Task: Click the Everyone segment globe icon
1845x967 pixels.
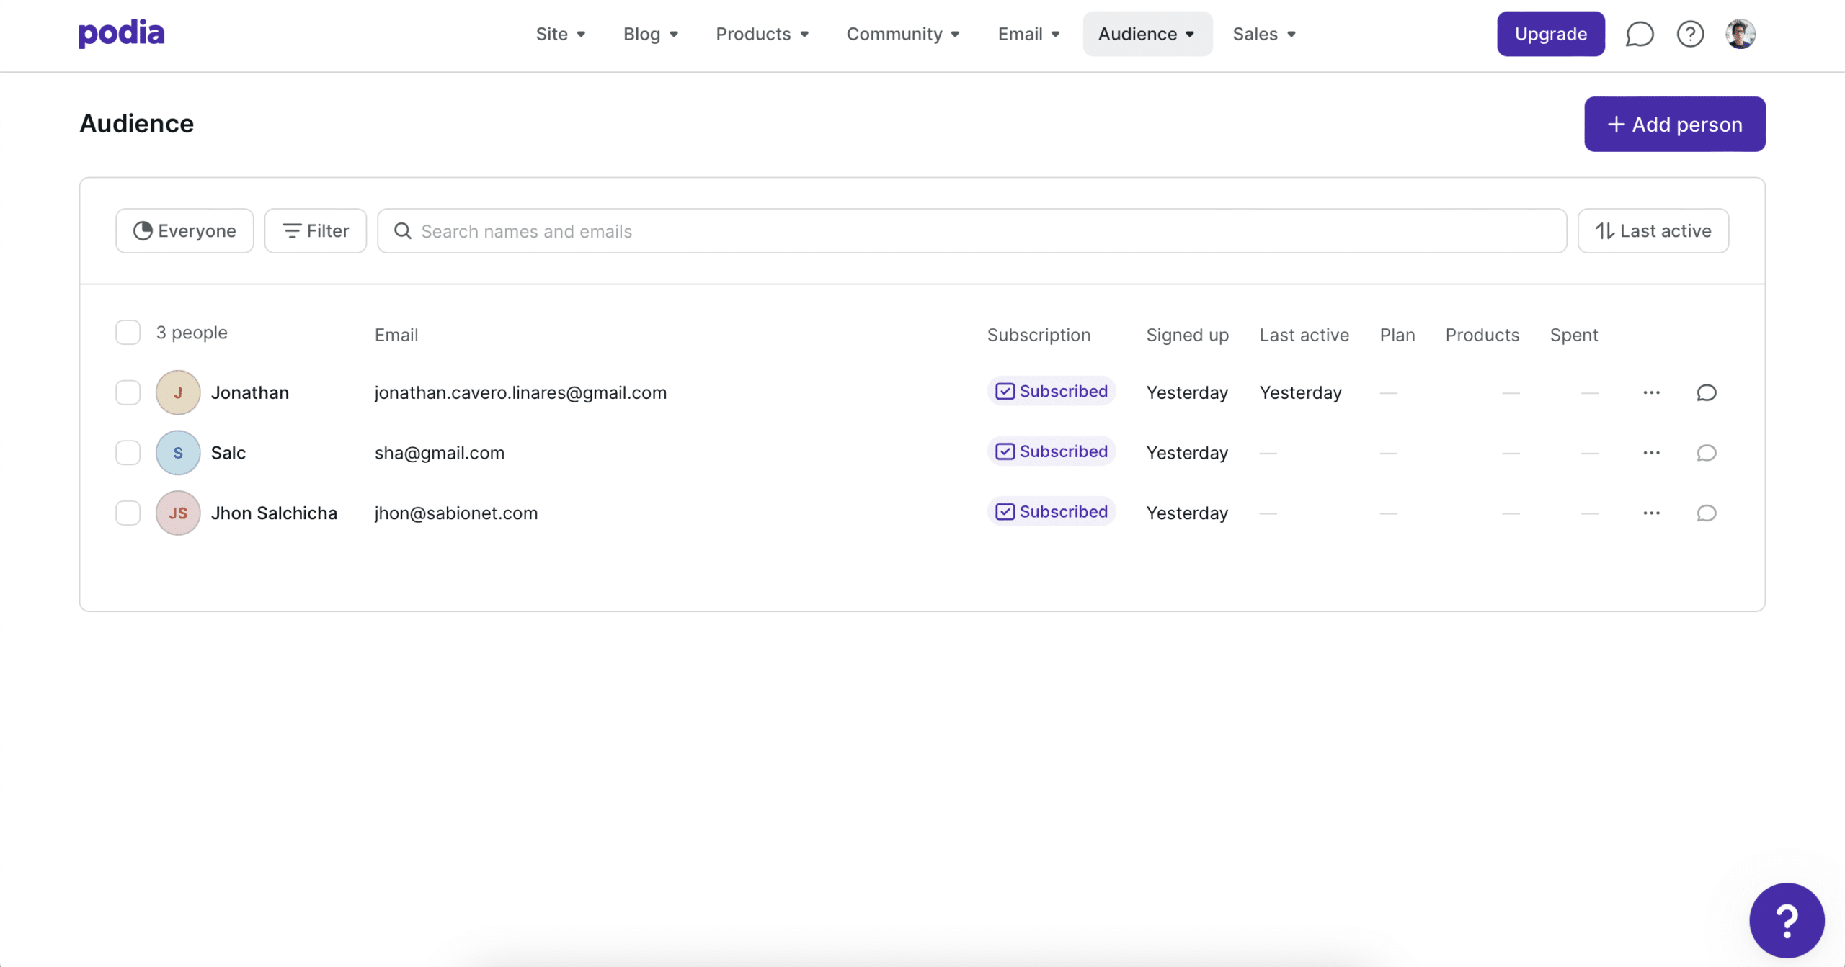Action: 144,230
